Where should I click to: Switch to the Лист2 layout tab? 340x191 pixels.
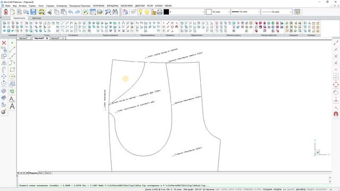pos(48,173)
